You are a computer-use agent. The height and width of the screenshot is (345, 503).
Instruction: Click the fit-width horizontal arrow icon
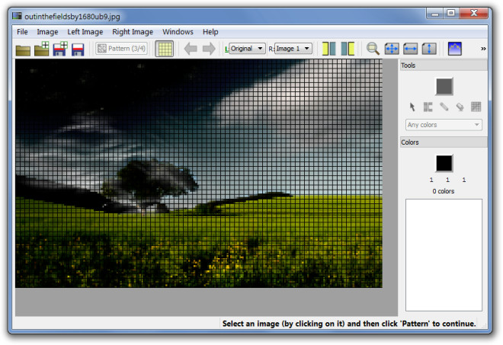point(410,49)
